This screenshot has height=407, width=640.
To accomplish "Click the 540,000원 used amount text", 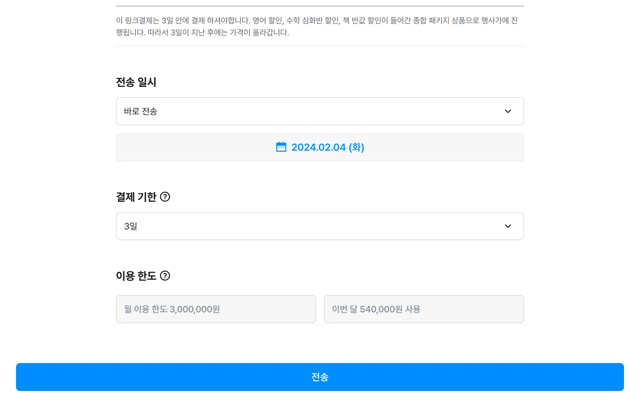I will [381, 309].
